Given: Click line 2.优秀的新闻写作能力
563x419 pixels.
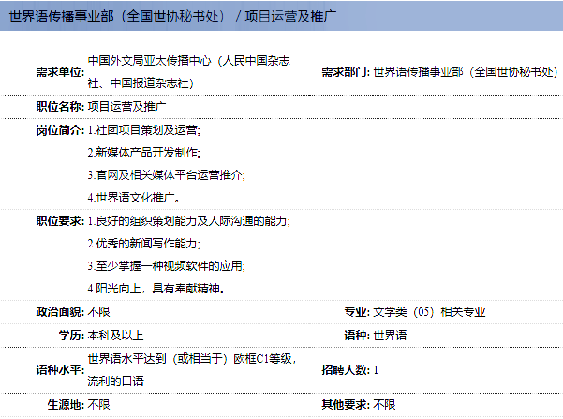Looking at the screenshot, I should (x=144, y=244).
